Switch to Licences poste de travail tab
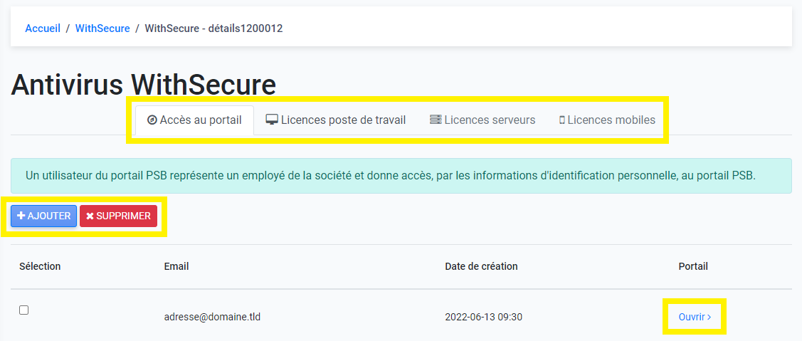This screenshot has height=341, width=802. click(336, 120)
